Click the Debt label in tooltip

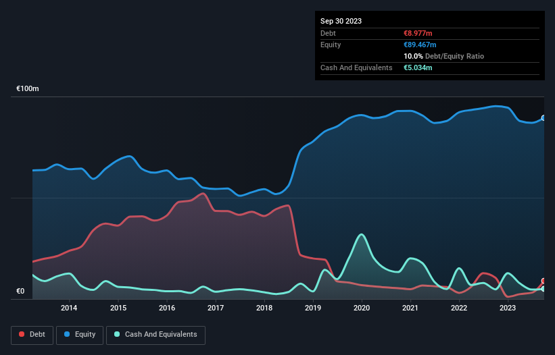pos(328,33)
